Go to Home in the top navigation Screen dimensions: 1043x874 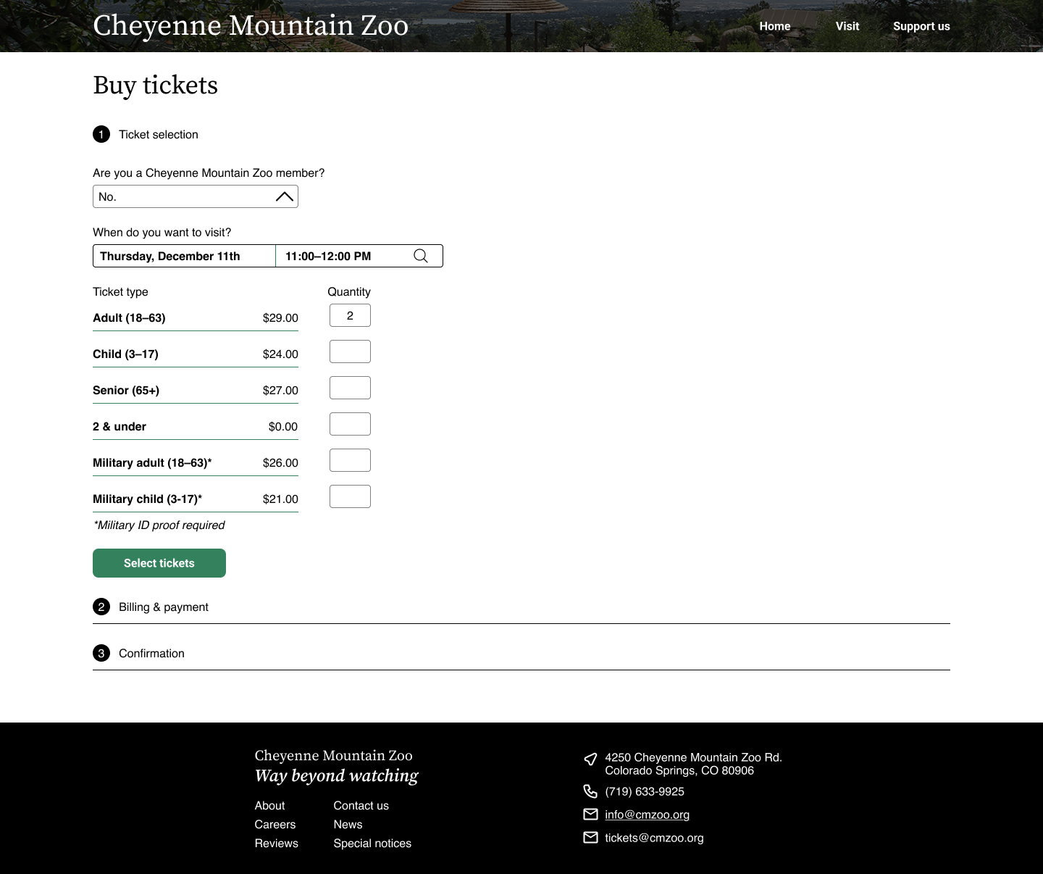click(775, 26)
